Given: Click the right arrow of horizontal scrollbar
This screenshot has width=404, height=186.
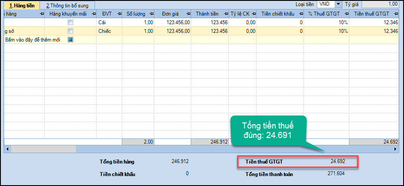Looking at the screenshot, I should [x=395, y=149].
